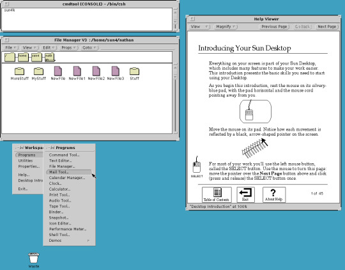Click the About Help question mark icon

coord(274,195)
